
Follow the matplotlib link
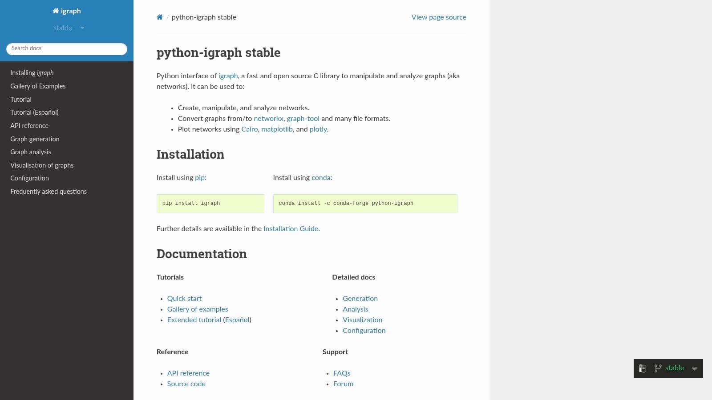point(277,129)
